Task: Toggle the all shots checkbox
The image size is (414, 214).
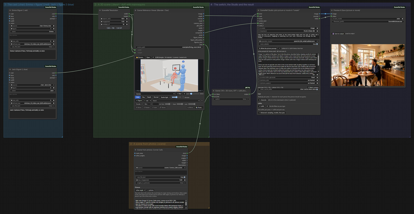Action: tap(183, 97)
